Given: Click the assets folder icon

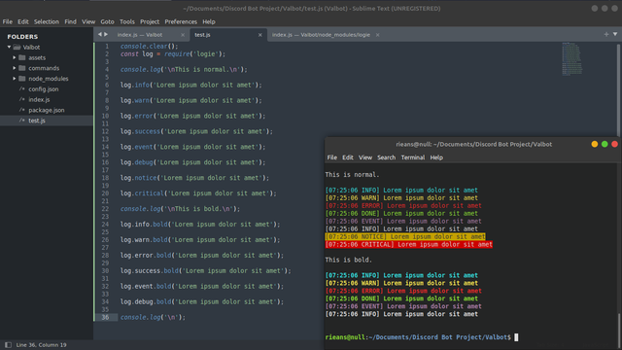Looking at the screenshot, I should pyautogui.click(x=22, y=57).
